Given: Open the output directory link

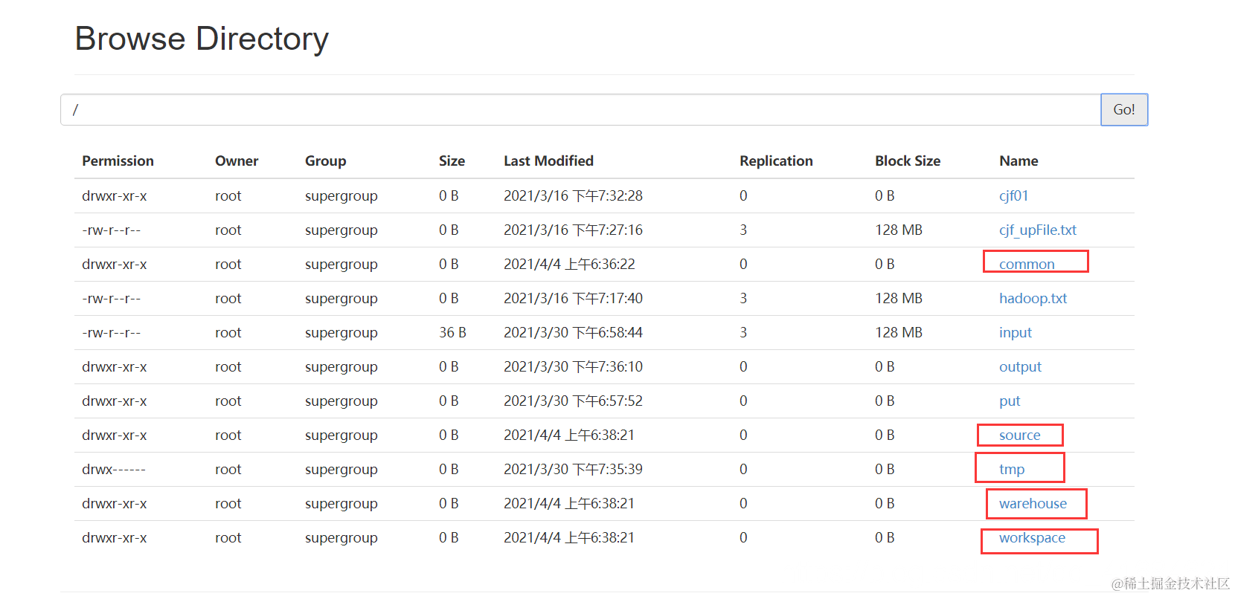Looking at the screenshot, I should 1020,366.
